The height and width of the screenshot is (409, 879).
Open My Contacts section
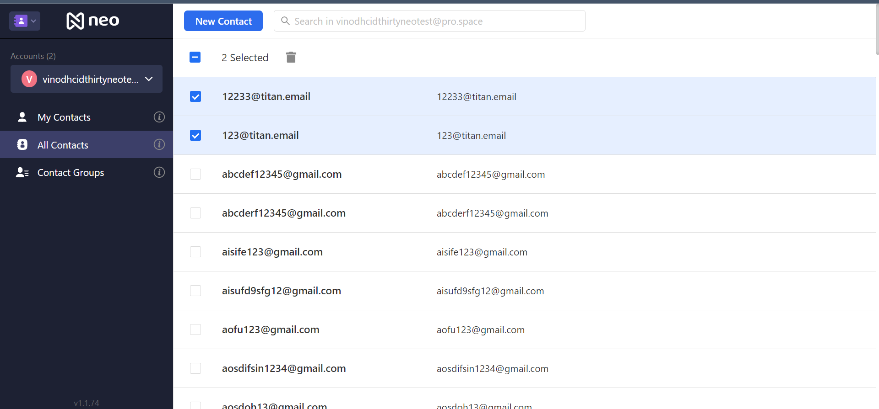[87, 117]
